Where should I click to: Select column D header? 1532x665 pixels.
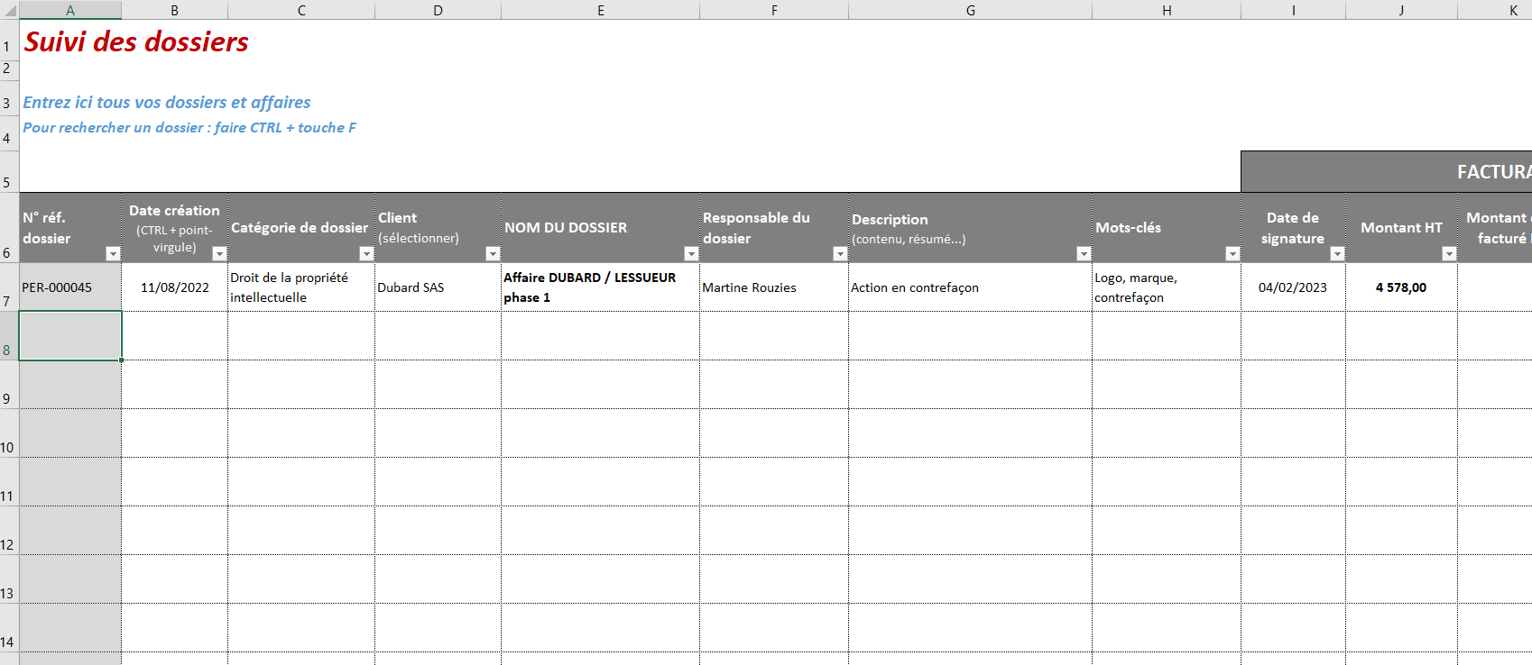[x=438, y=10]
